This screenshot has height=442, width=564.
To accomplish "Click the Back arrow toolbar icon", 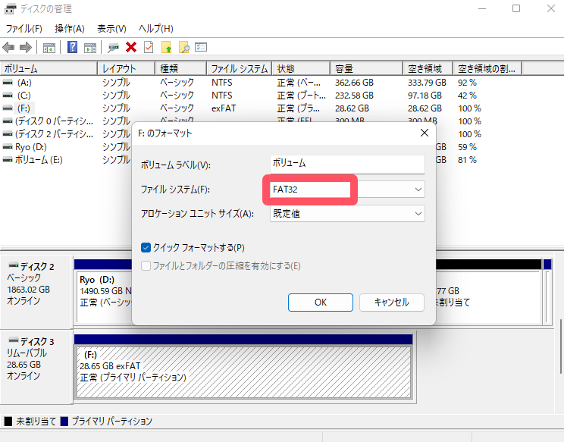I will click(x=8, y=47).
